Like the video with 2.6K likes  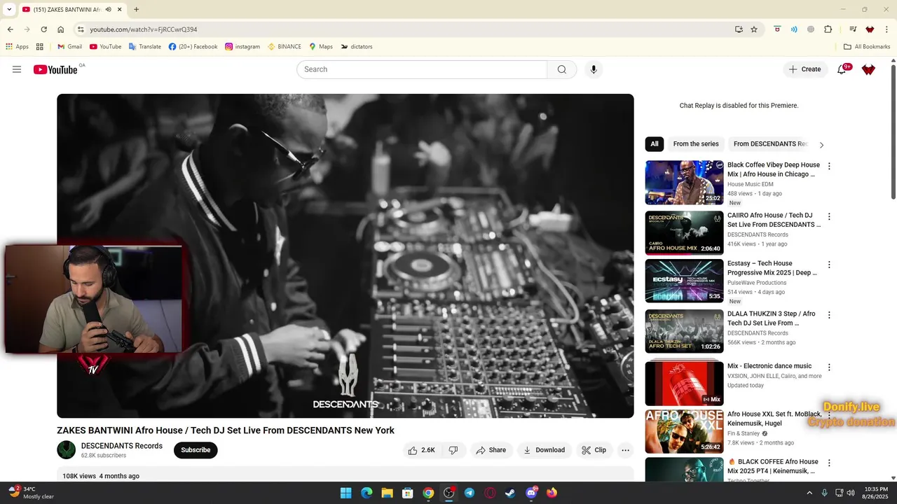click(x=421, y=450)
